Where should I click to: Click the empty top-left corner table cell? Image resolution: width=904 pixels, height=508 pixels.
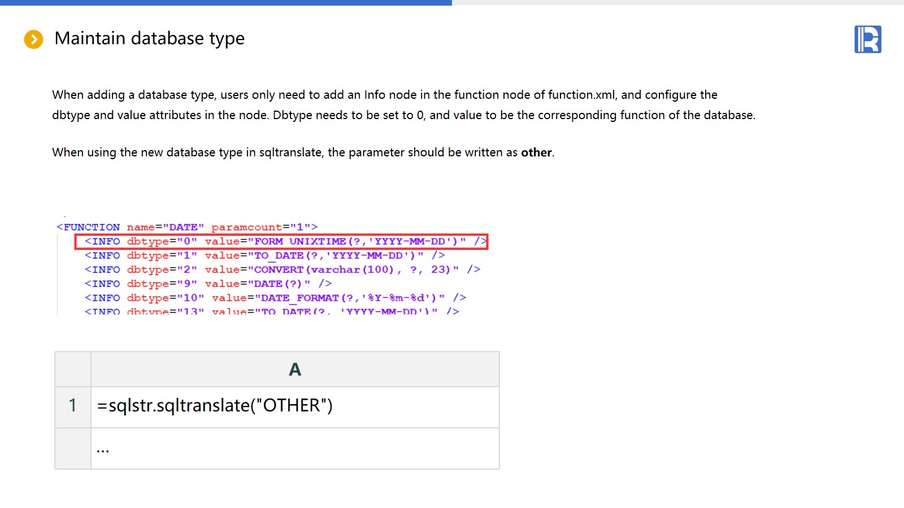pyautogui.click(x=73, y=370)
